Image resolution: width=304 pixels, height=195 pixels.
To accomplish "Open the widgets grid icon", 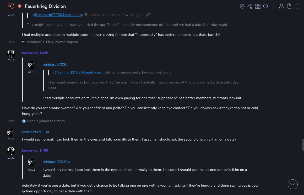I will [258, 6].
